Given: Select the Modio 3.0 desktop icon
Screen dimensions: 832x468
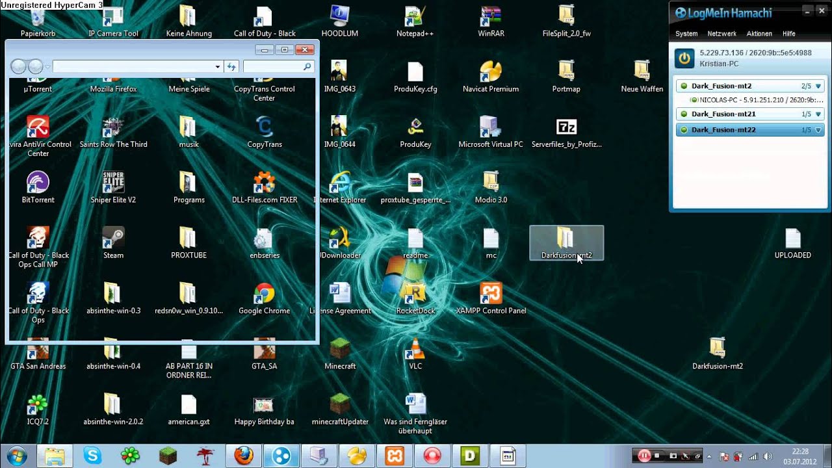Looking at the screenshot, I should click(491, 188).
